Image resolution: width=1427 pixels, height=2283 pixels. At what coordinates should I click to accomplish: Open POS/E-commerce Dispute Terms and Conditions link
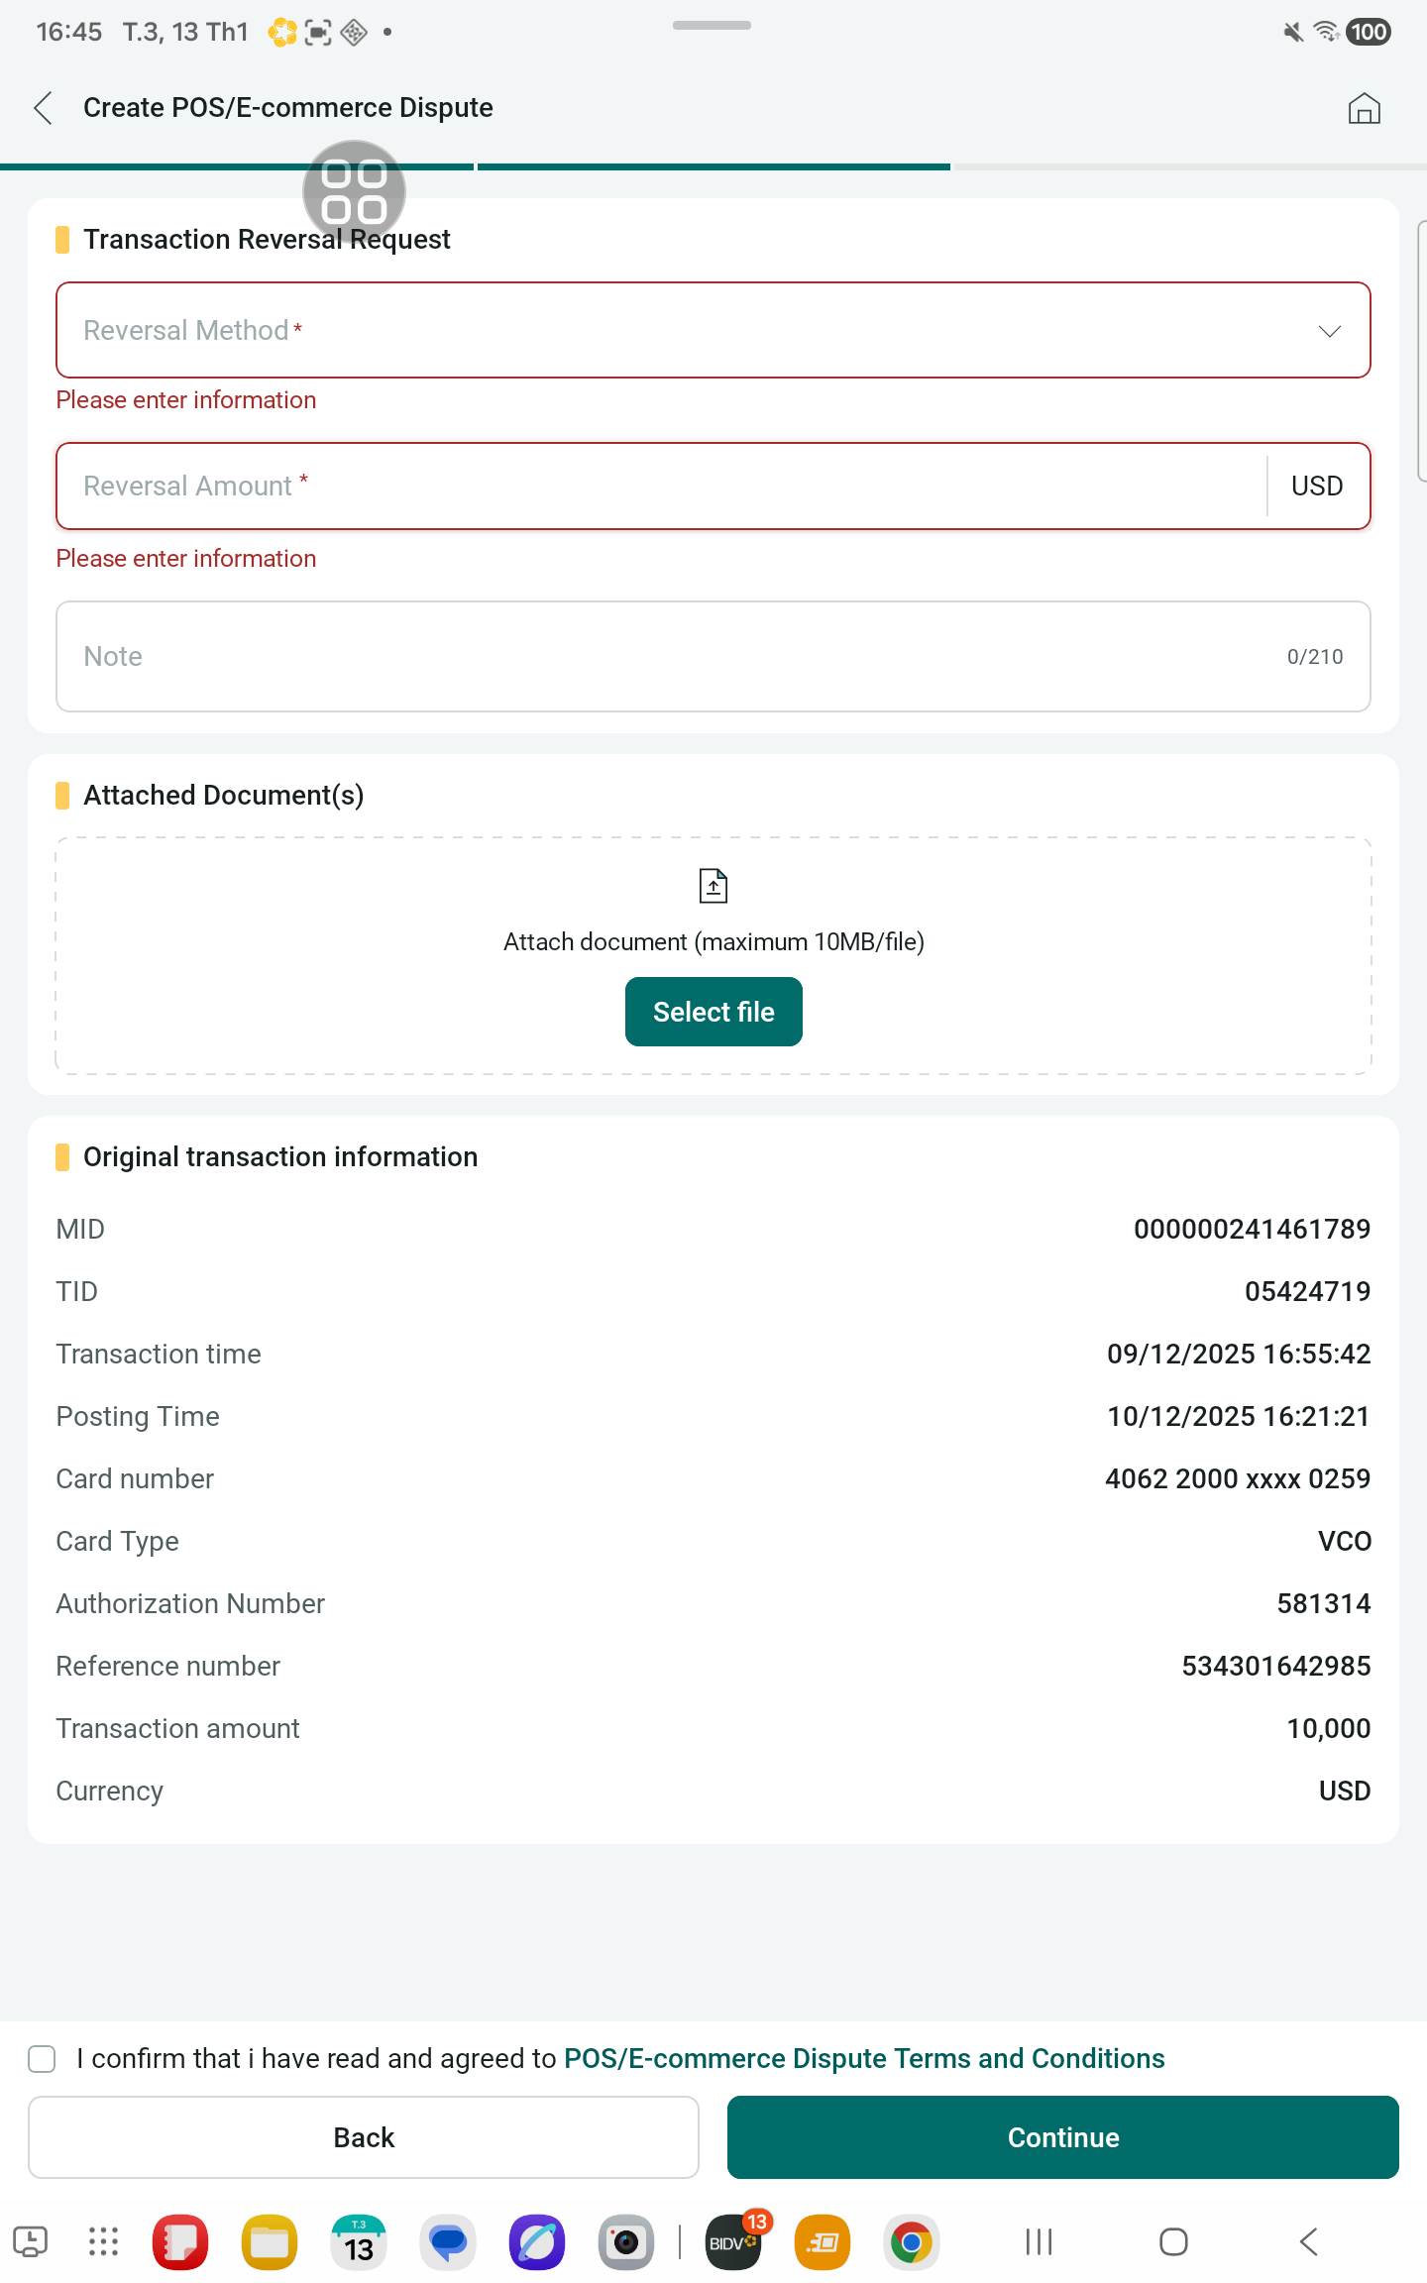pos(864,2059)
